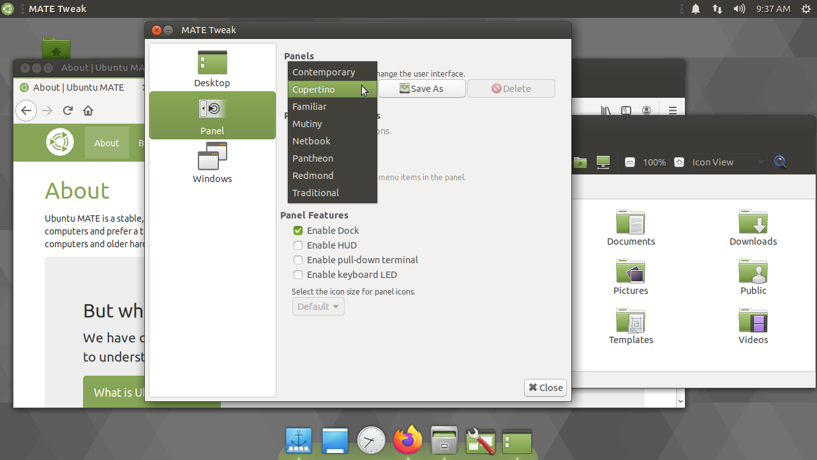Choose Cupertino from layout list
The image size is (817, 460).
coord(333,89)
